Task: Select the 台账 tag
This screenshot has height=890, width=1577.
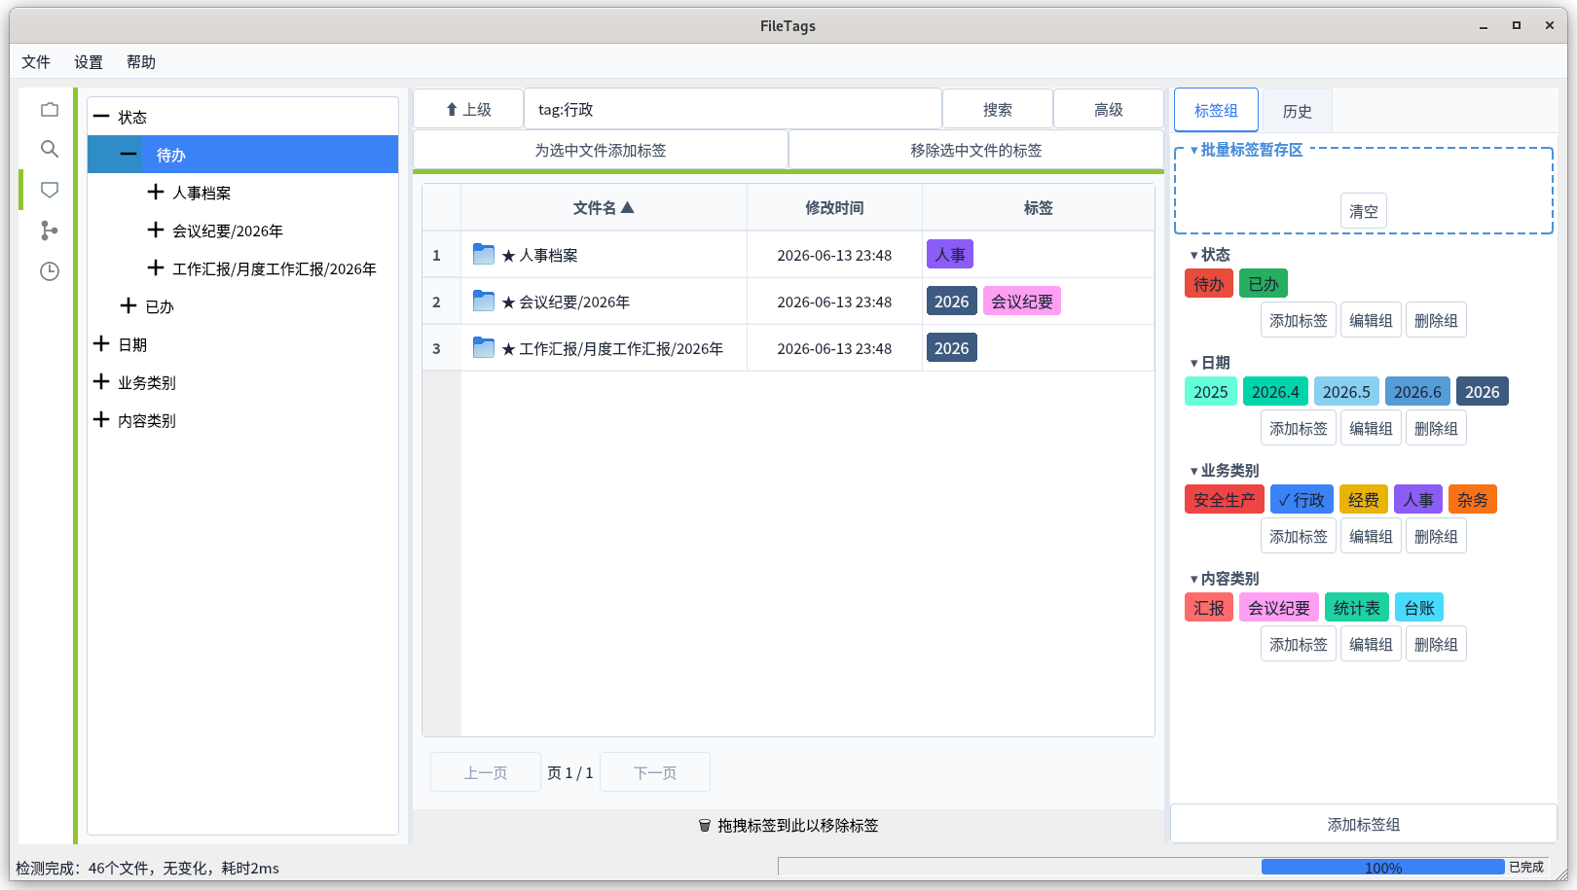Action: [x=1419, y=608]
